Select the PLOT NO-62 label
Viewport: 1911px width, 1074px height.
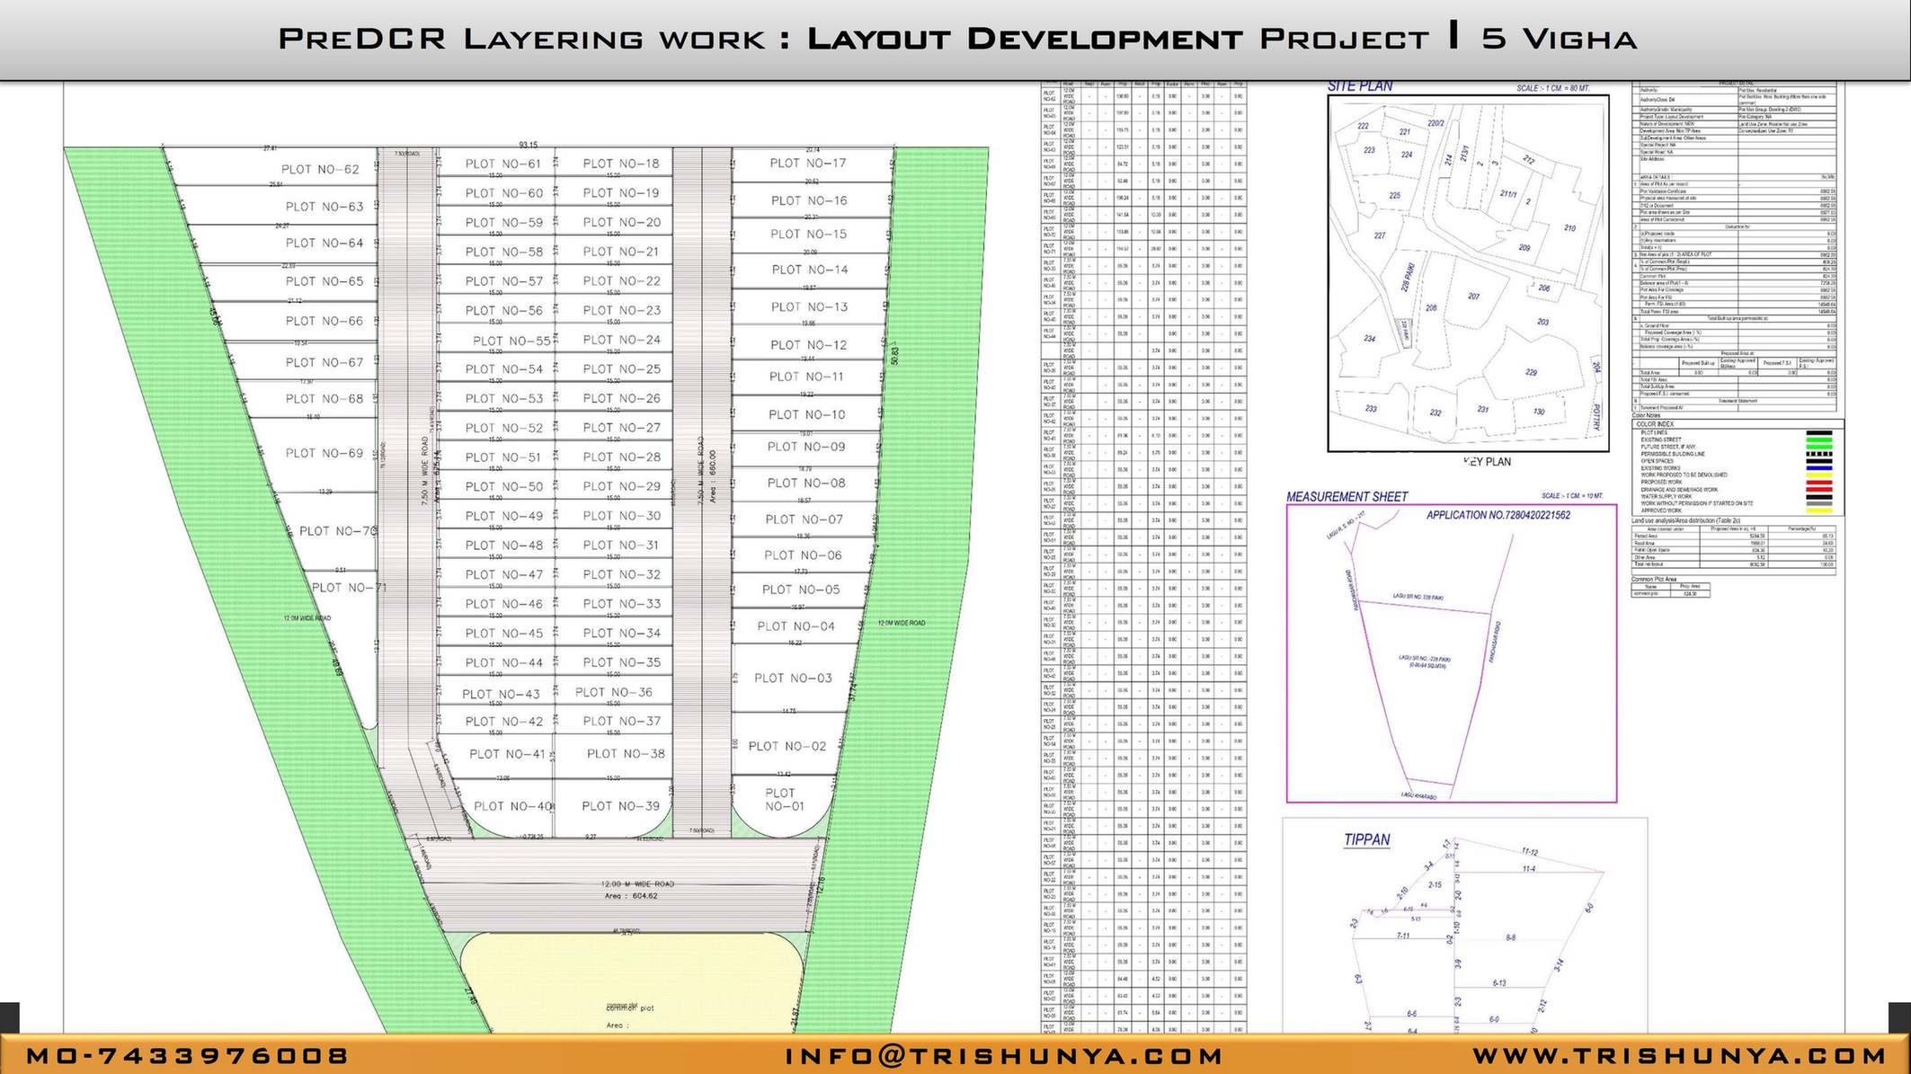click(320, 169)
